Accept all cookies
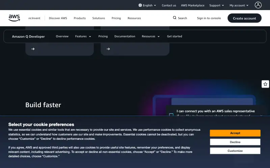 [x=235, y=133]
